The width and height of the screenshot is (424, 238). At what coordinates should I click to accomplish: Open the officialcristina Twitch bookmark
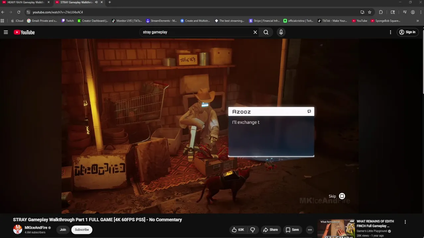298,21
